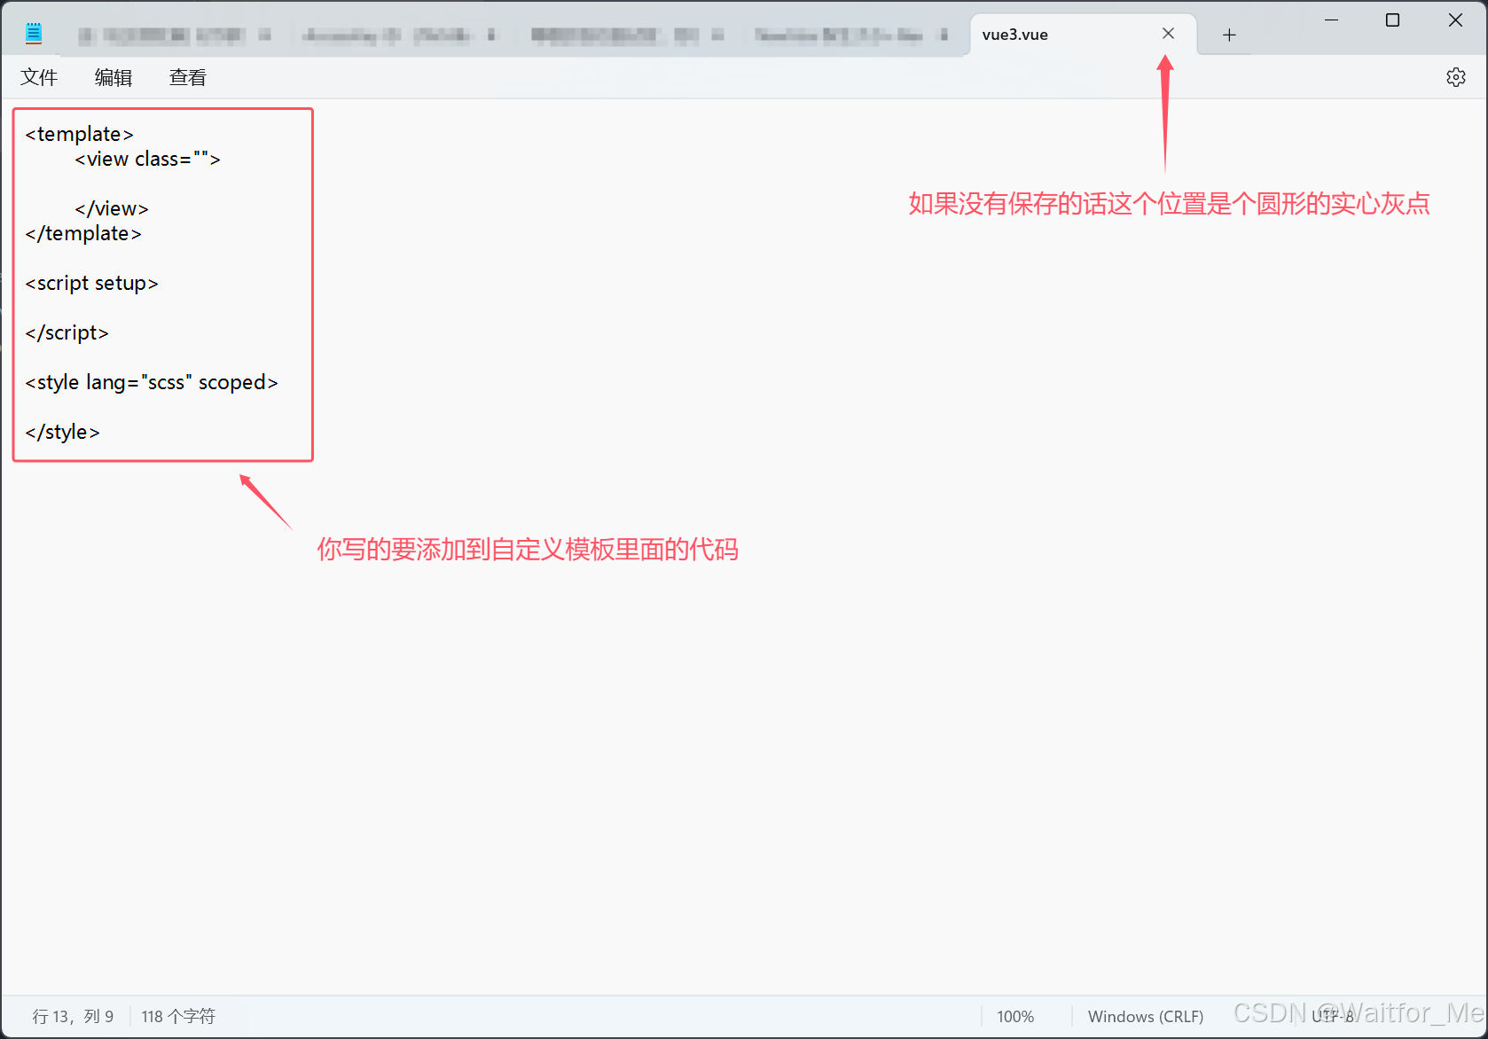Click the 行 13, 列 9 cursor position indicator
This screenshot has height=1039, width=1488.
click(x=73, y=1016)
